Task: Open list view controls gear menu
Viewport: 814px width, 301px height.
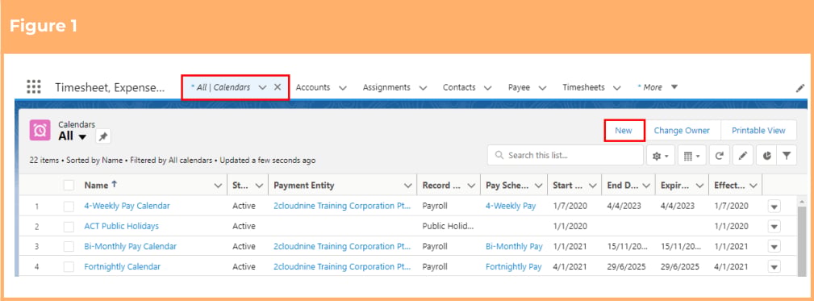Action: (661, 156)
